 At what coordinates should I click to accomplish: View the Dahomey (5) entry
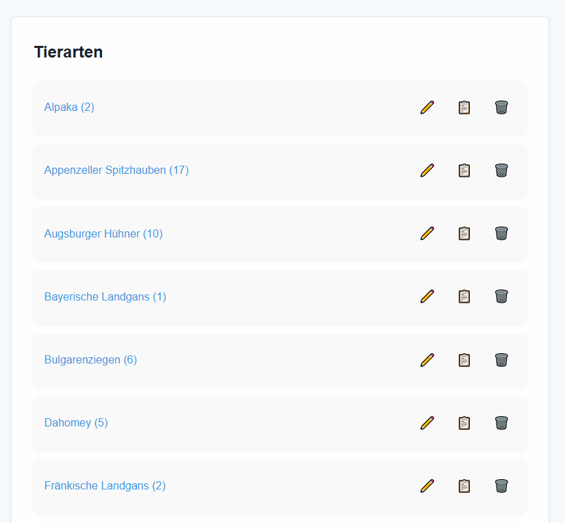pyautogui.click(x=76, y=423)
